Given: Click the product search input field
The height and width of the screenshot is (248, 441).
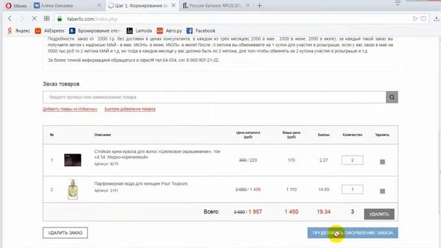Looking at the screenshot, I should (214, 97).
